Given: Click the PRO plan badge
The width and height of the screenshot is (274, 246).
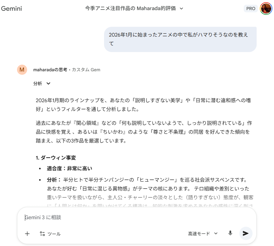Looking at the screenshot, I should (x=251, y=9).
